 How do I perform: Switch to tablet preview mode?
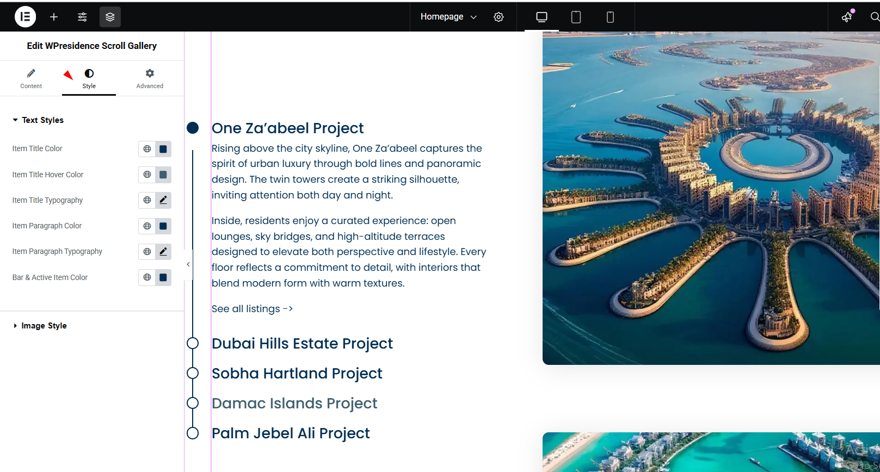point(576,17)
